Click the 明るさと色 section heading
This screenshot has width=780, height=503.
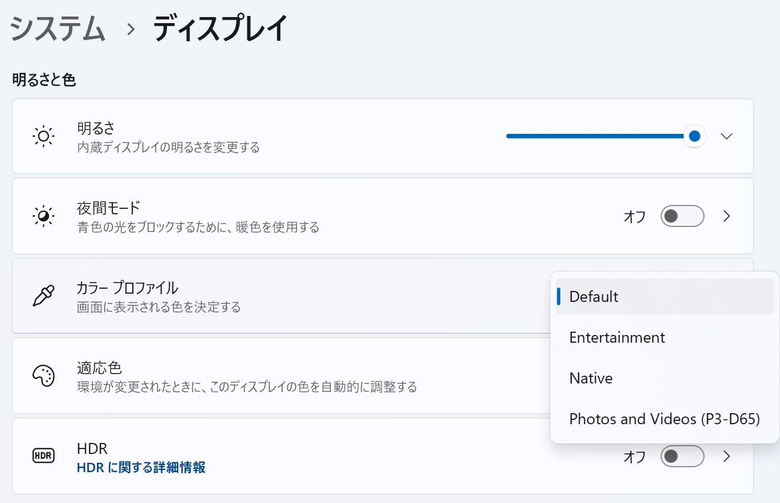coord(44,80)
